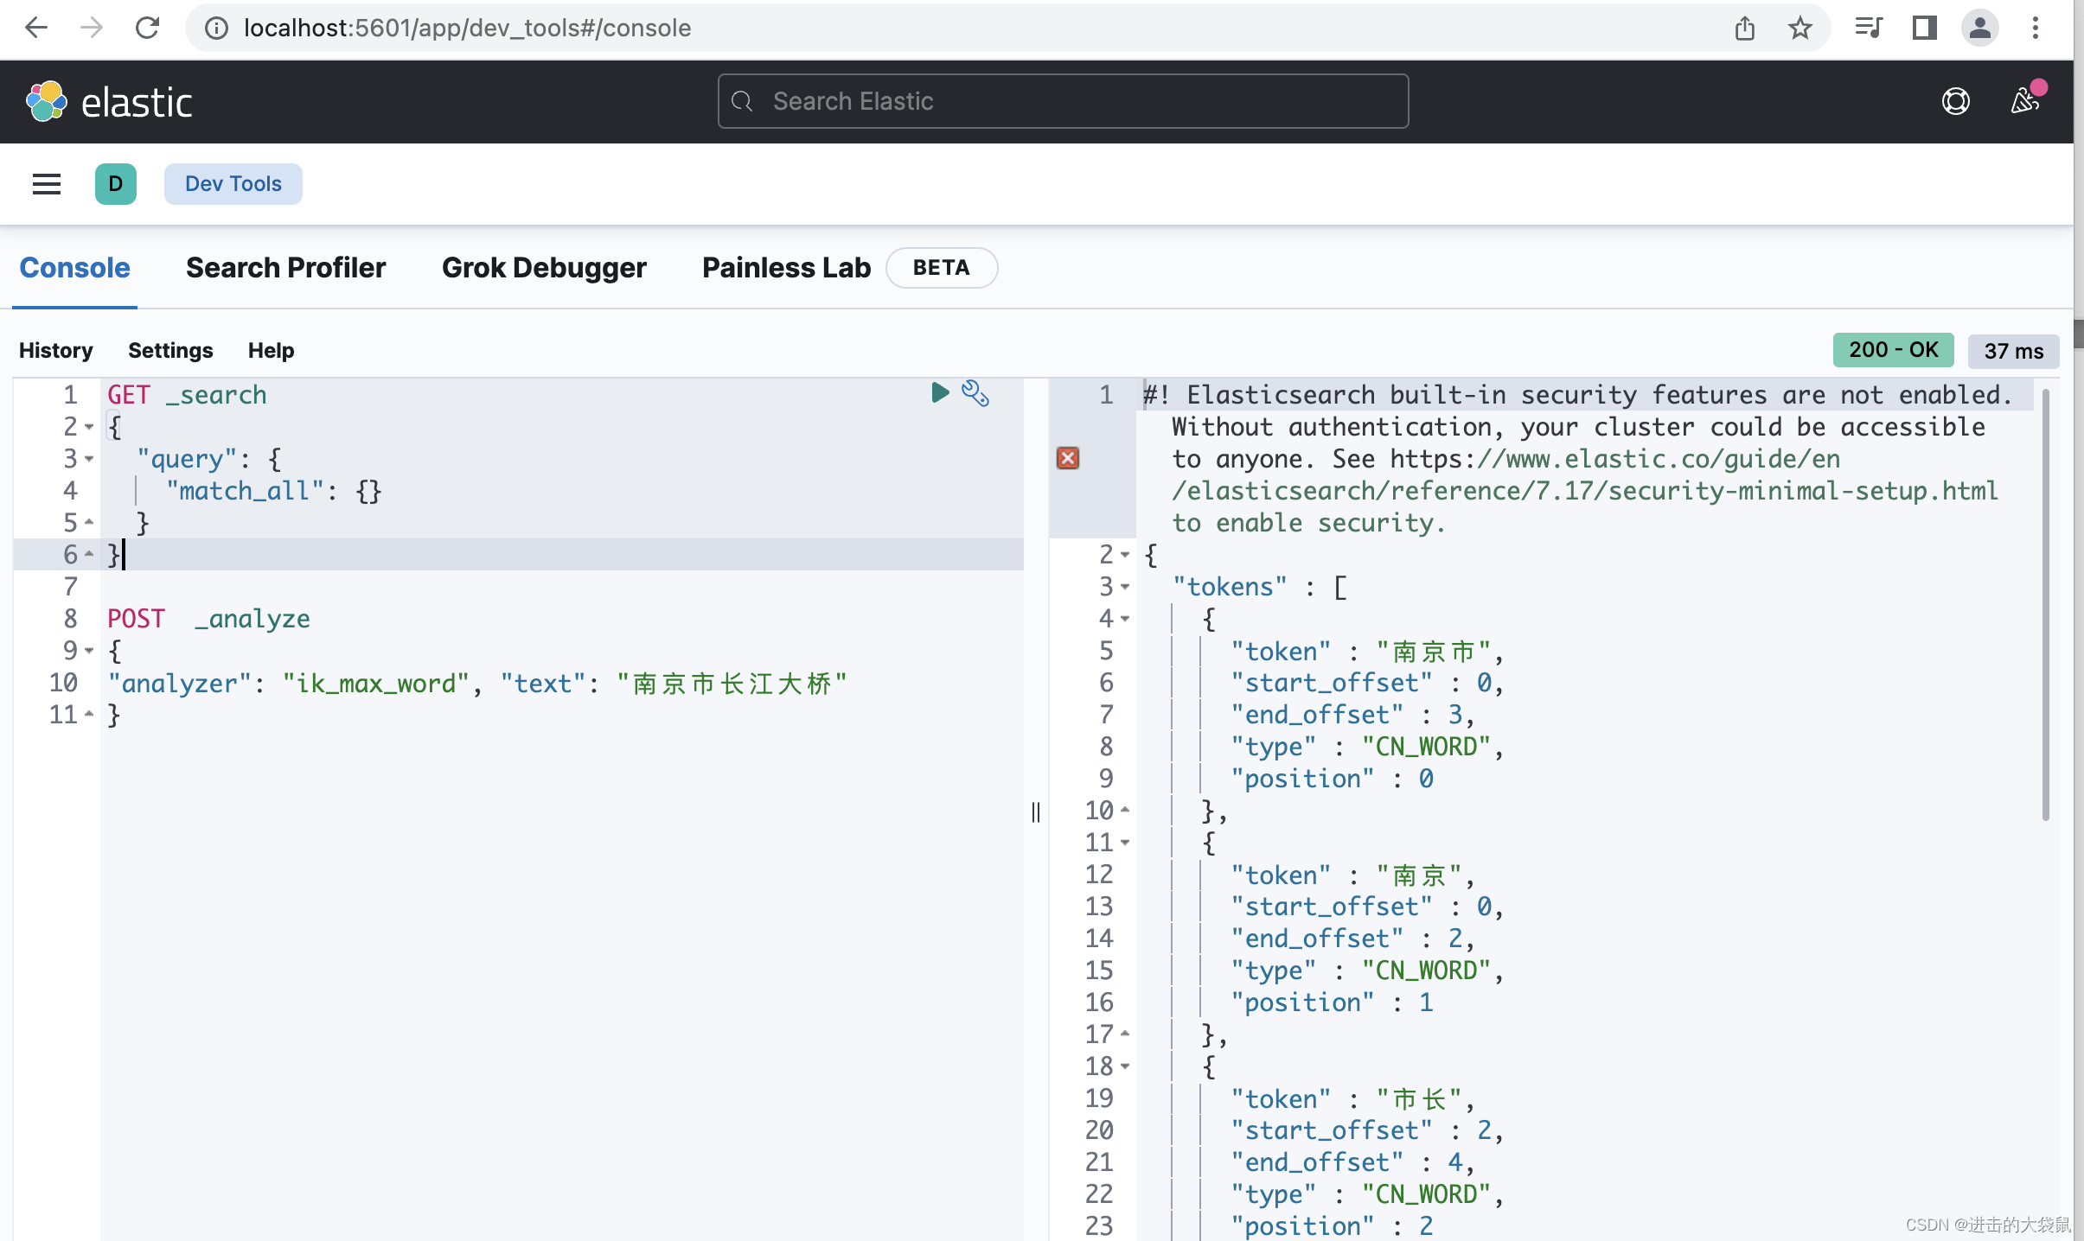The image size is (2084, 1241).
Task: Open the browser profile avatar
Action: click(x=1980, y=29)
